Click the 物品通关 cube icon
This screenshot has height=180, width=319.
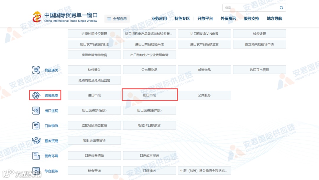pyautogui.click(x=36, y=70)
